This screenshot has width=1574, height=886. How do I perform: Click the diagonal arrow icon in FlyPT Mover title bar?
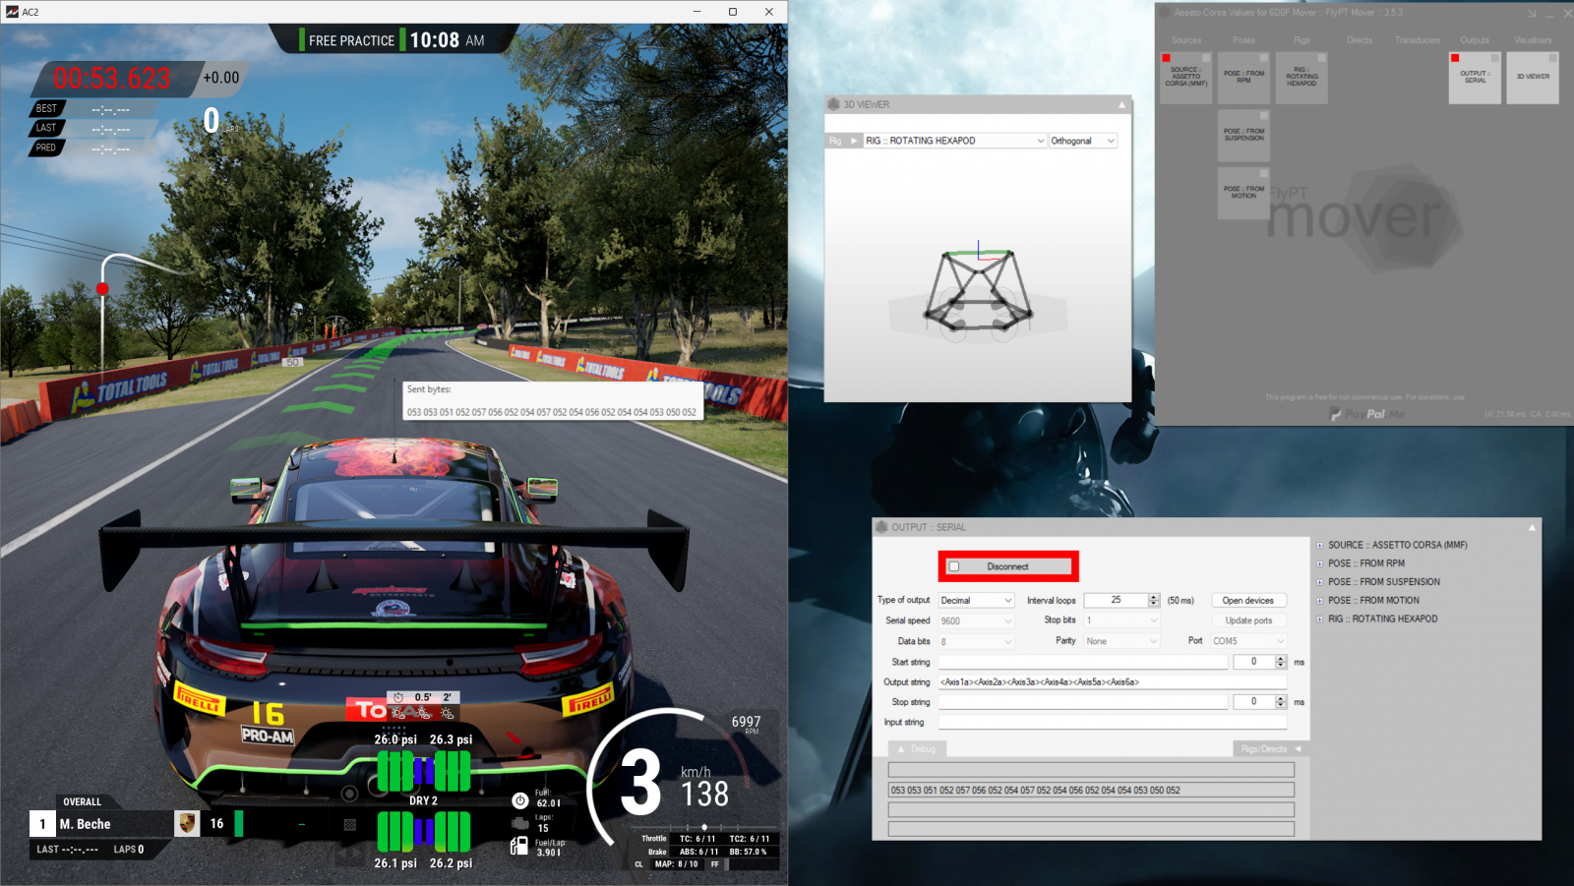coord(1532,13)
